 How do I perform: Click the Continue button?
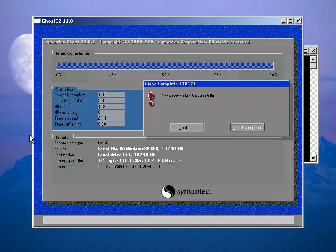click(186, 127)
